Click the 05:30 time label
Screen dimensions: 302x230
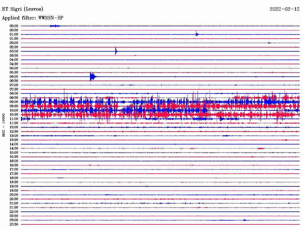(14, 73)
